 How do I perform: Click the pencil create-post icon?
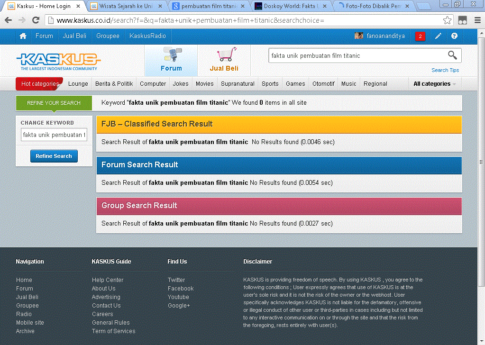(438, 36)
